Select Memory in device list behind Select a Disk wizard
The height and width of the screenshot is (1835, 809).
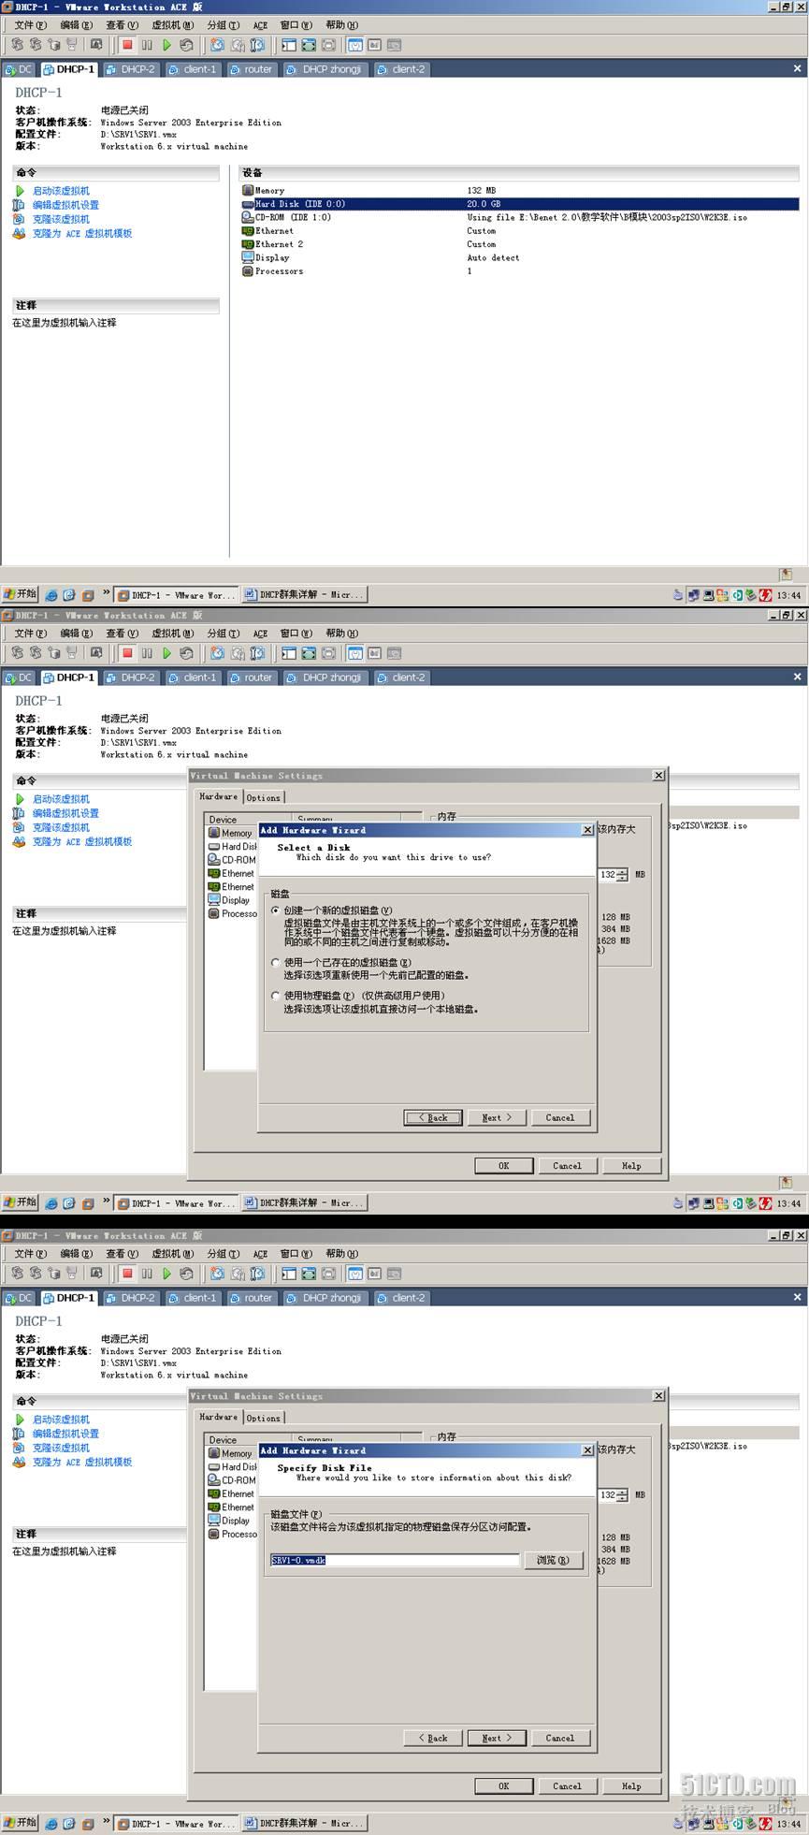[x=231, y=833]
